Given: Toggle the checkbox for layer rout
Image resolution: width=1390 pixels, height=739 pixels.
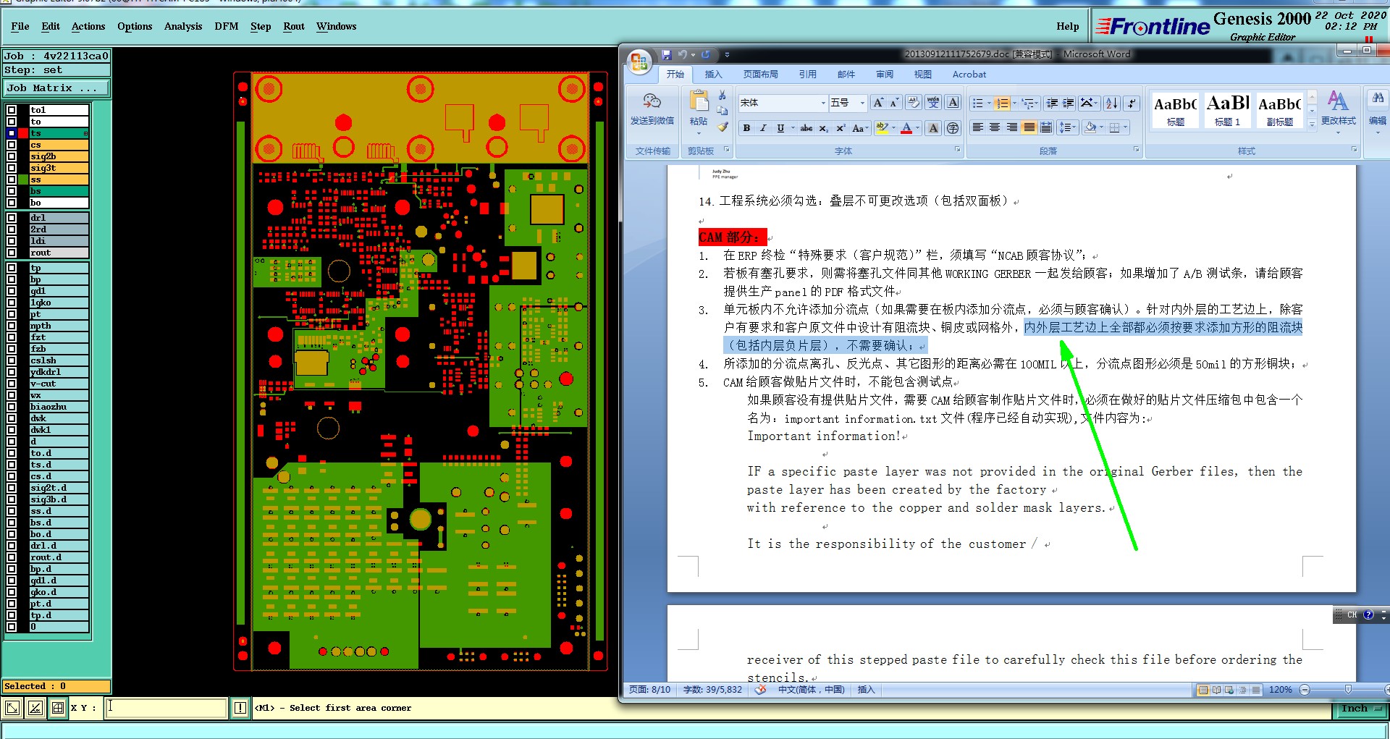Looking at the screenshot, I should [x=12, y=253].
